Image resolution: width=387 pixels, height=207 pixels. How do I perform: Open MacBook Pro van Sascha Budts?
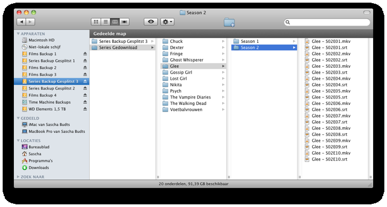[51, 131]
